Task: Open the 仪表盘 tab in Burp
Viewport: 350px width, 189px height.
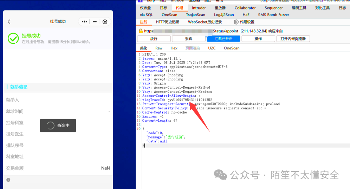Action: (x=145, y=8)
